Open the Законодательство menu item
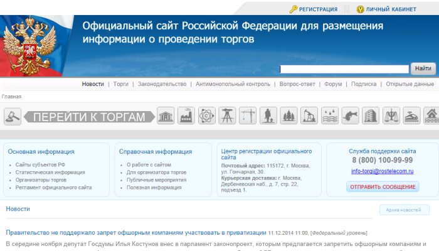 coord(162,84)
